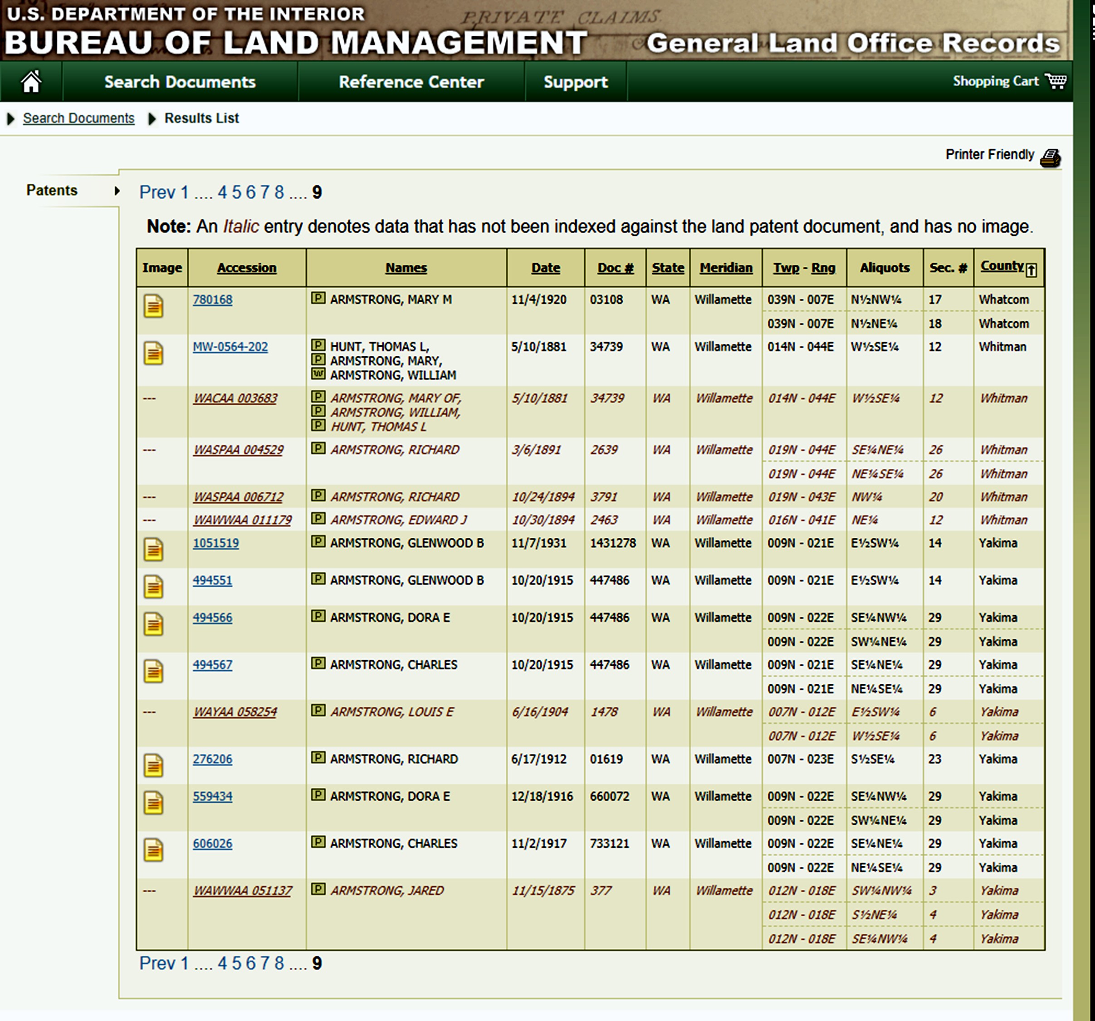Click the Home house icon
The height and width of the screenshot is (1021, 1095).
tap(31, 82)
